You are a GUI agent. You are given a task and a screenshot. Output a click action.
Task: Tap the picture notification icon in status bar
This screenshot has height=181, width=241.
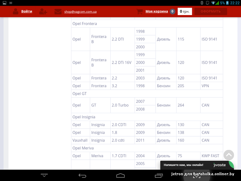pyautogui.click(x=5, y=3)
